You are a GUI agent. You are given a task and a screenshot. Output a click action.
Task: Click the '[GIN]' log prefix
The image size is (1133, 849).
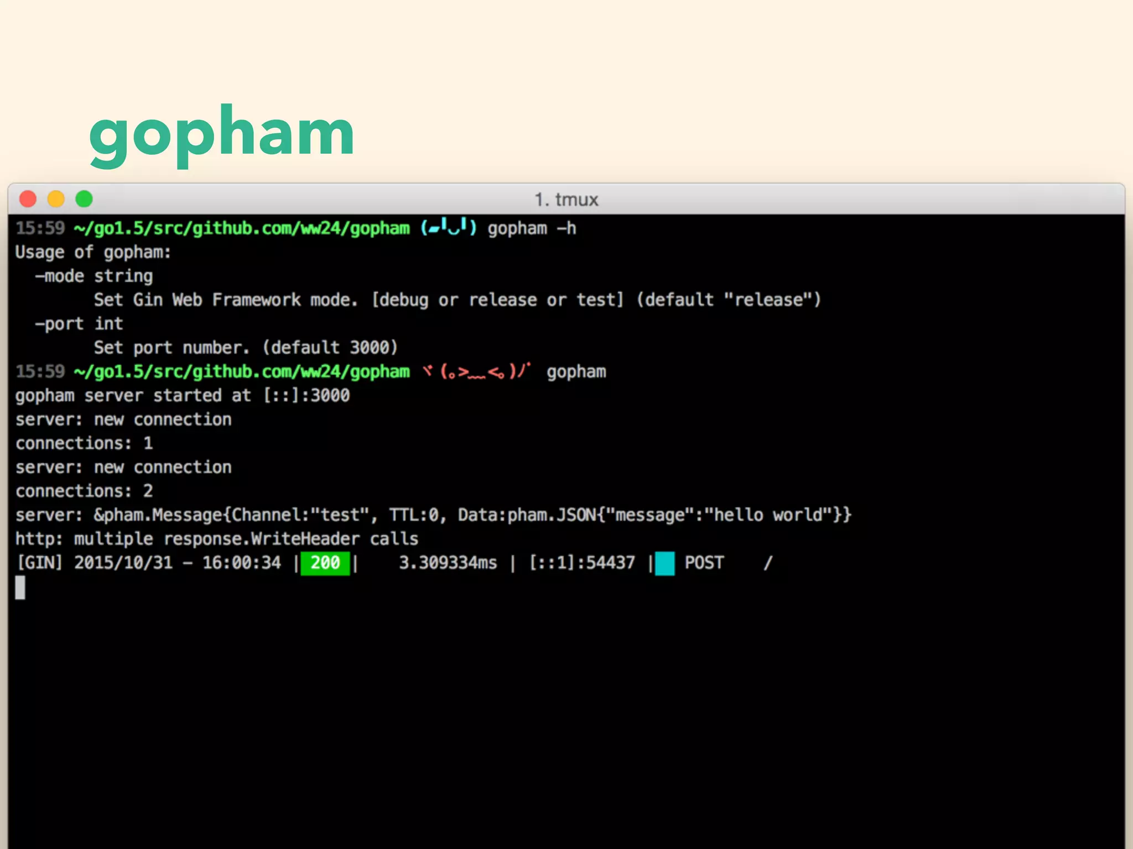39,563
